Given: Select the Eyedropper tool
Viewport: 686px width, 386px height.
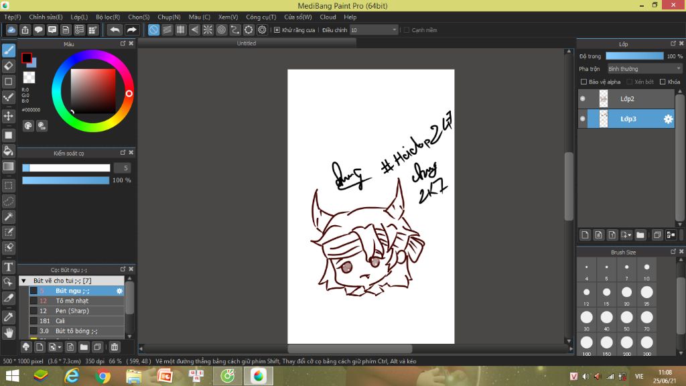Looking at the screenshot, I should tap(8, 317).
